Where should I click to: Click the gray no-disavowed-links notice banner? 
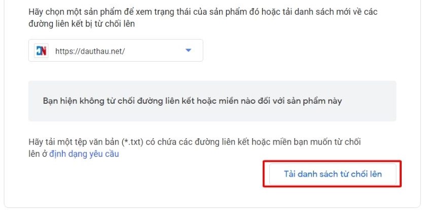point(212,101)
